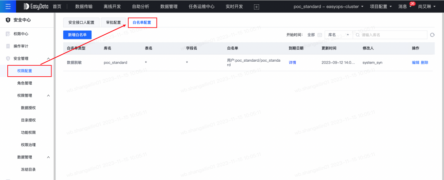Open the poc_standard cluster dropdown

tap(329, 7)
